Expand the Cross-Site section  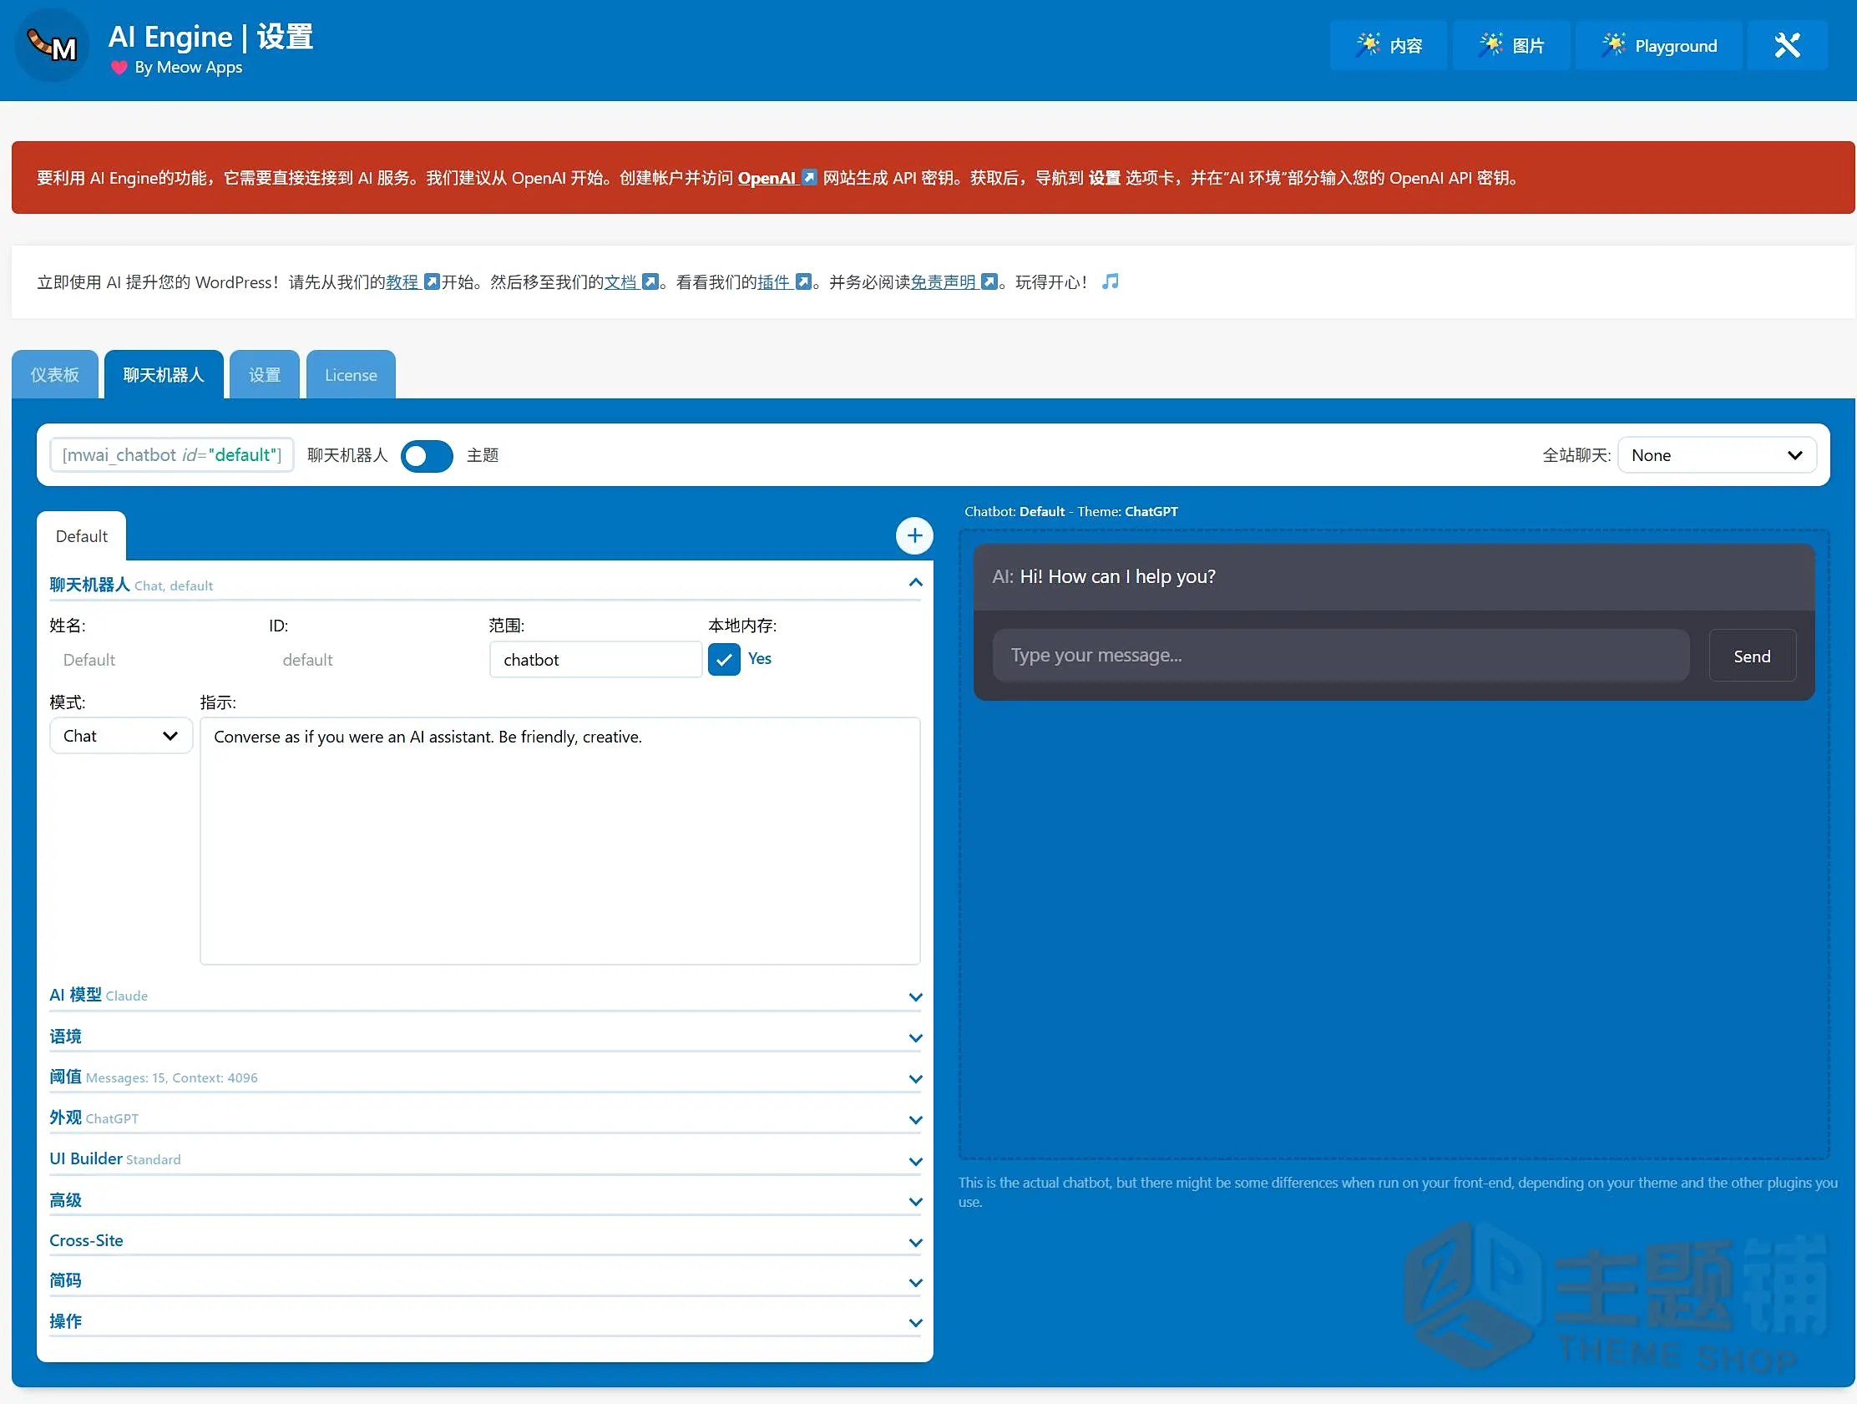[485, 1240]
